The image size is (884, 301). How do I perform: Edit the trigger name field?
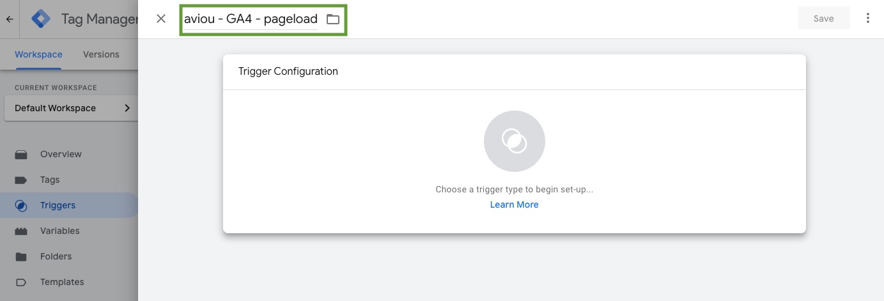click(x=251, y=19)
